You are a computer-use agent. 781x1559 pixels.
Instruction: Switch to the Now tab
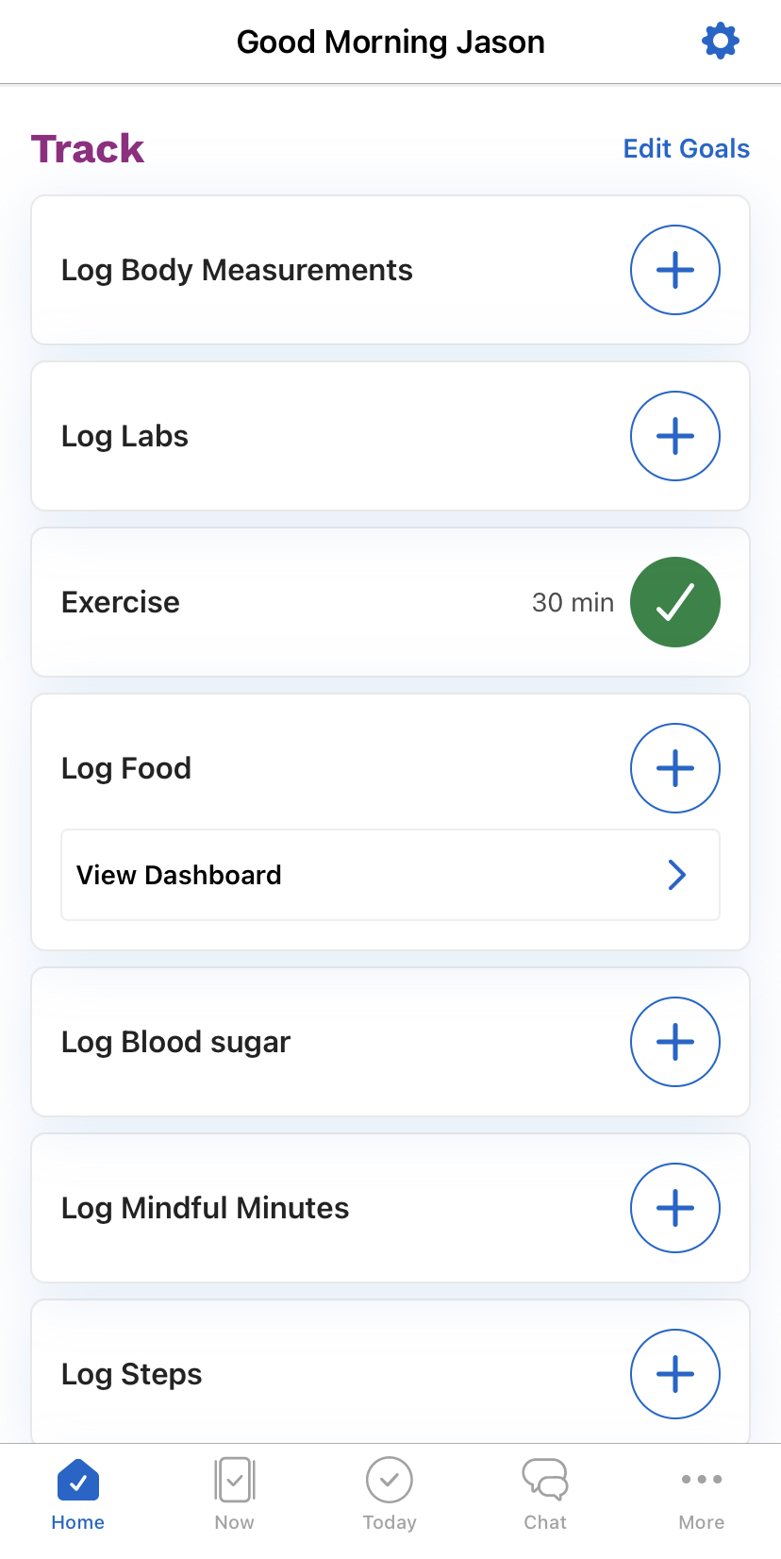tap(234, 1493)
